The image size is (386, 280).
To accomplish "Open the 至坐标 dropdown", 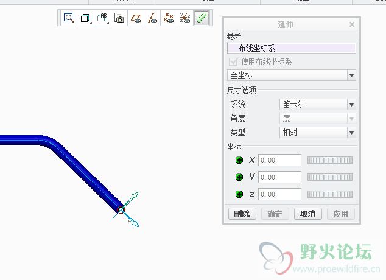I will pos(292,75).
